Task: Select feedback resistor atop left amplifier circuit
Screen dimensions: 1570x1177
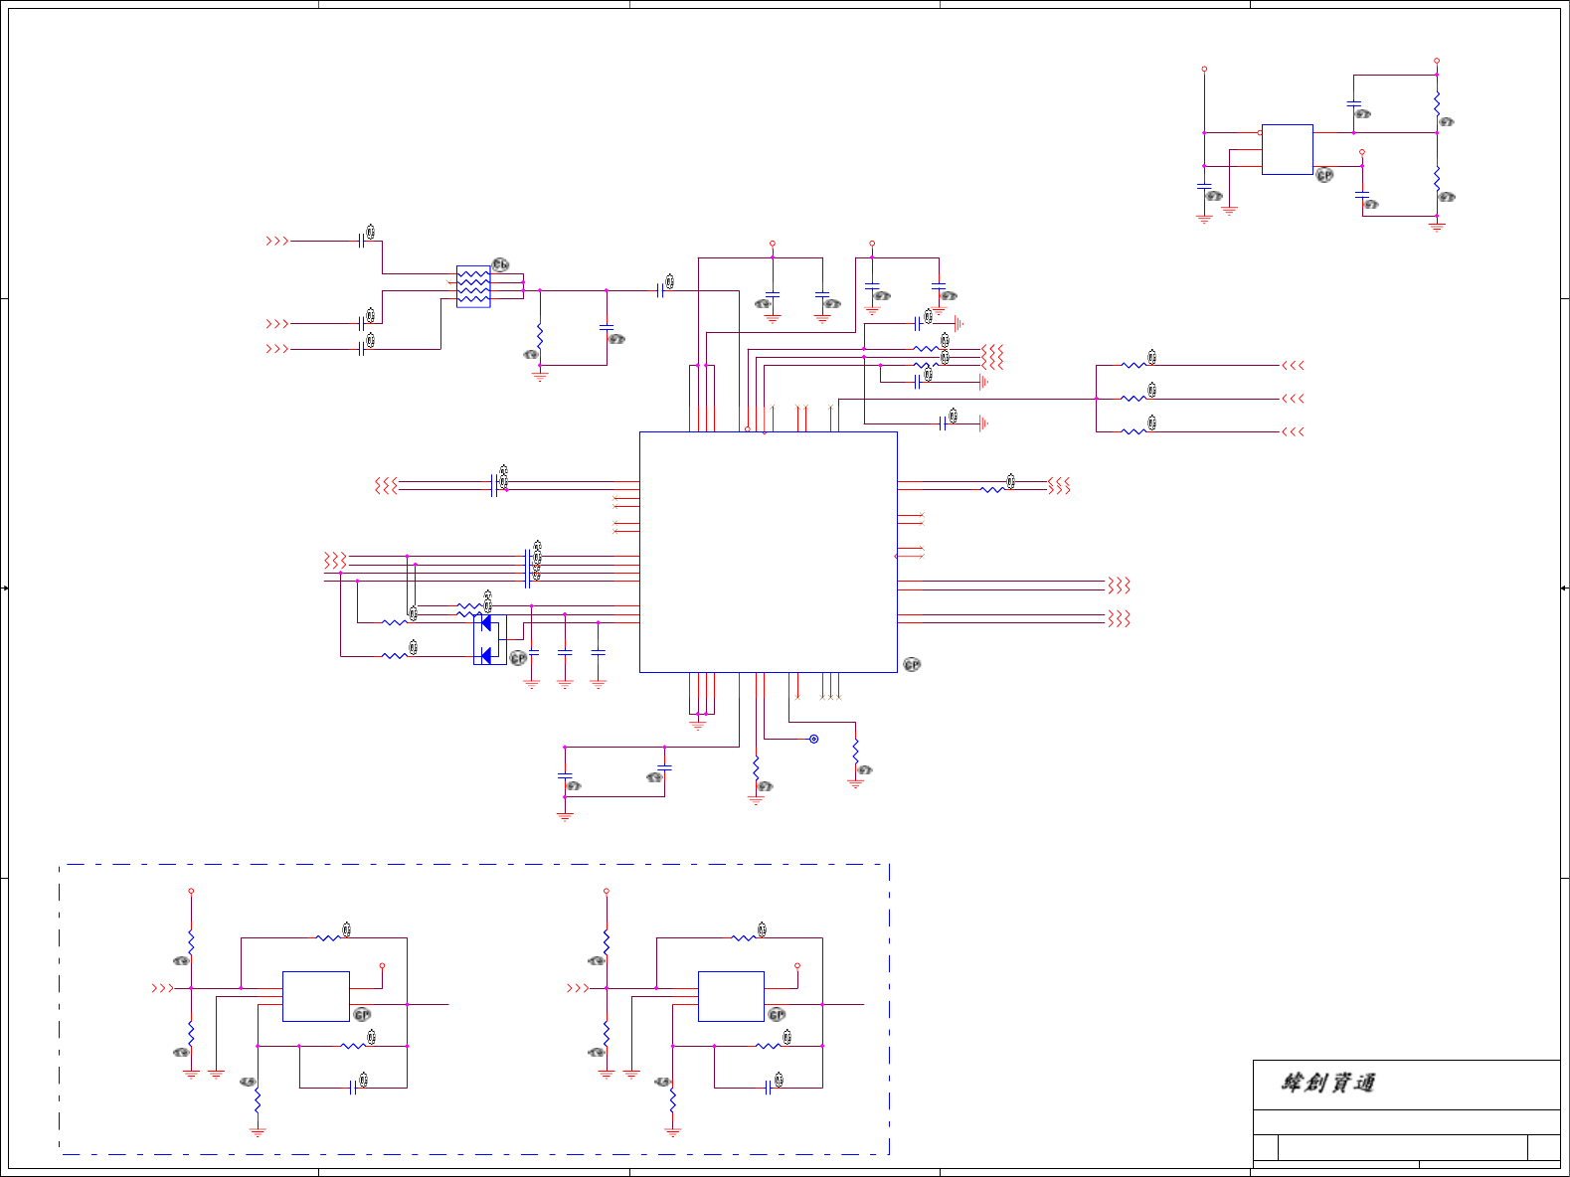Action: pyautogui.click(x=328, y=937)
